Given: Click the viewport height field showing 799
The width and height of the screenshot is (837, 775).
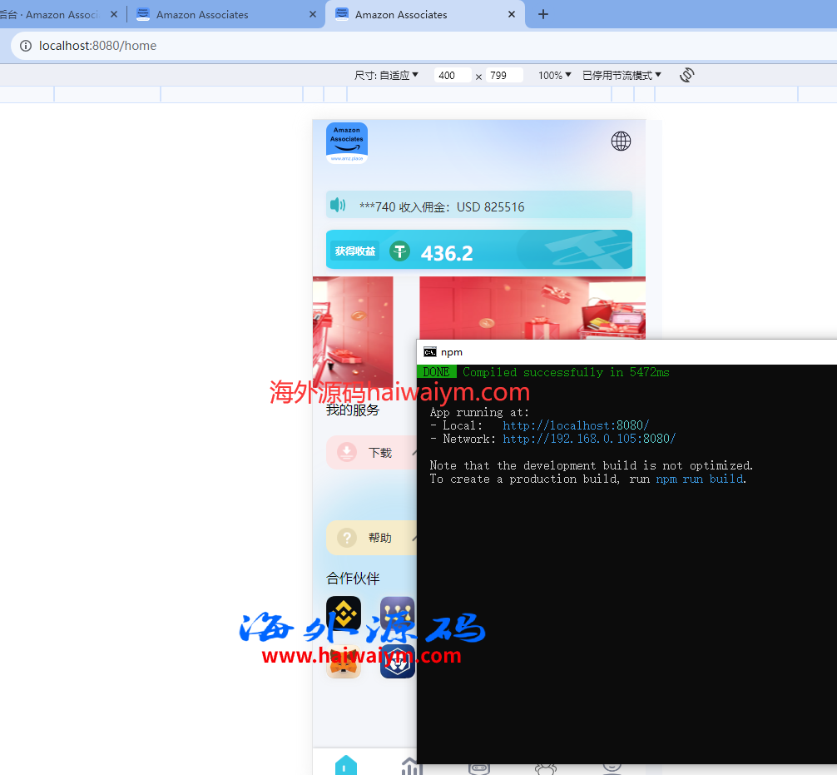Looking at the screenshot, I should point(504,76).
